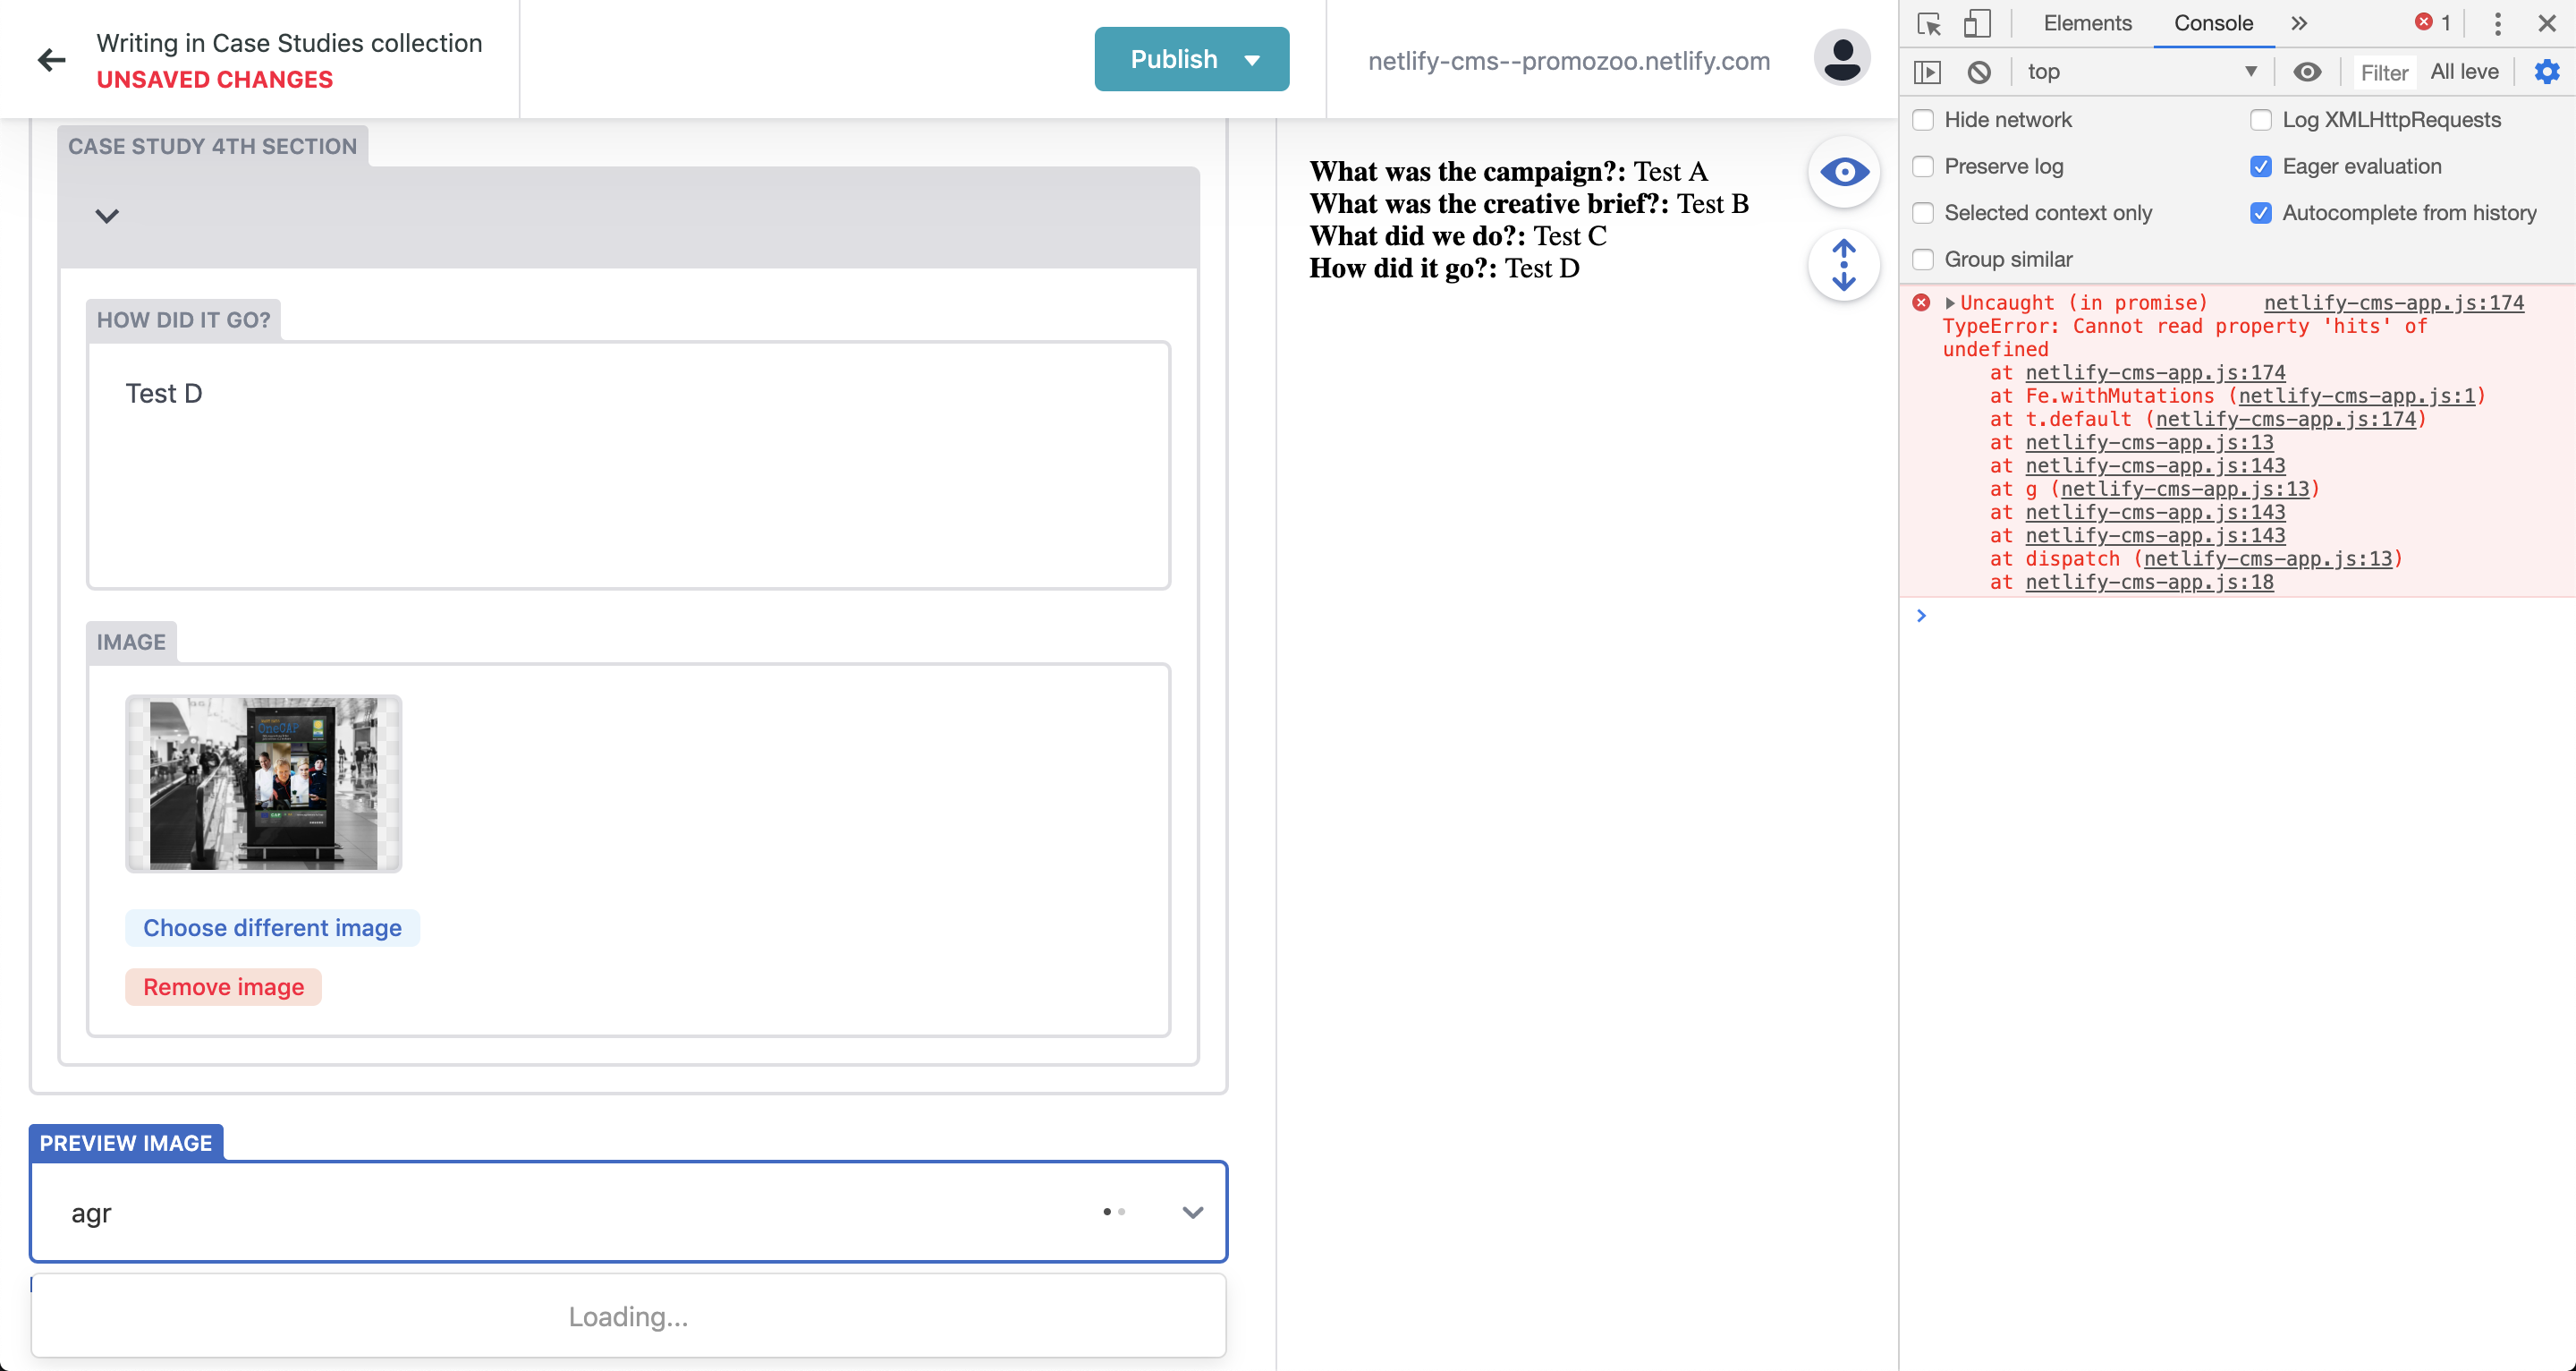Open the netlify-cms-app.js:174 source link
Screen dimensions: 2576x1371
pos(2394,302)
